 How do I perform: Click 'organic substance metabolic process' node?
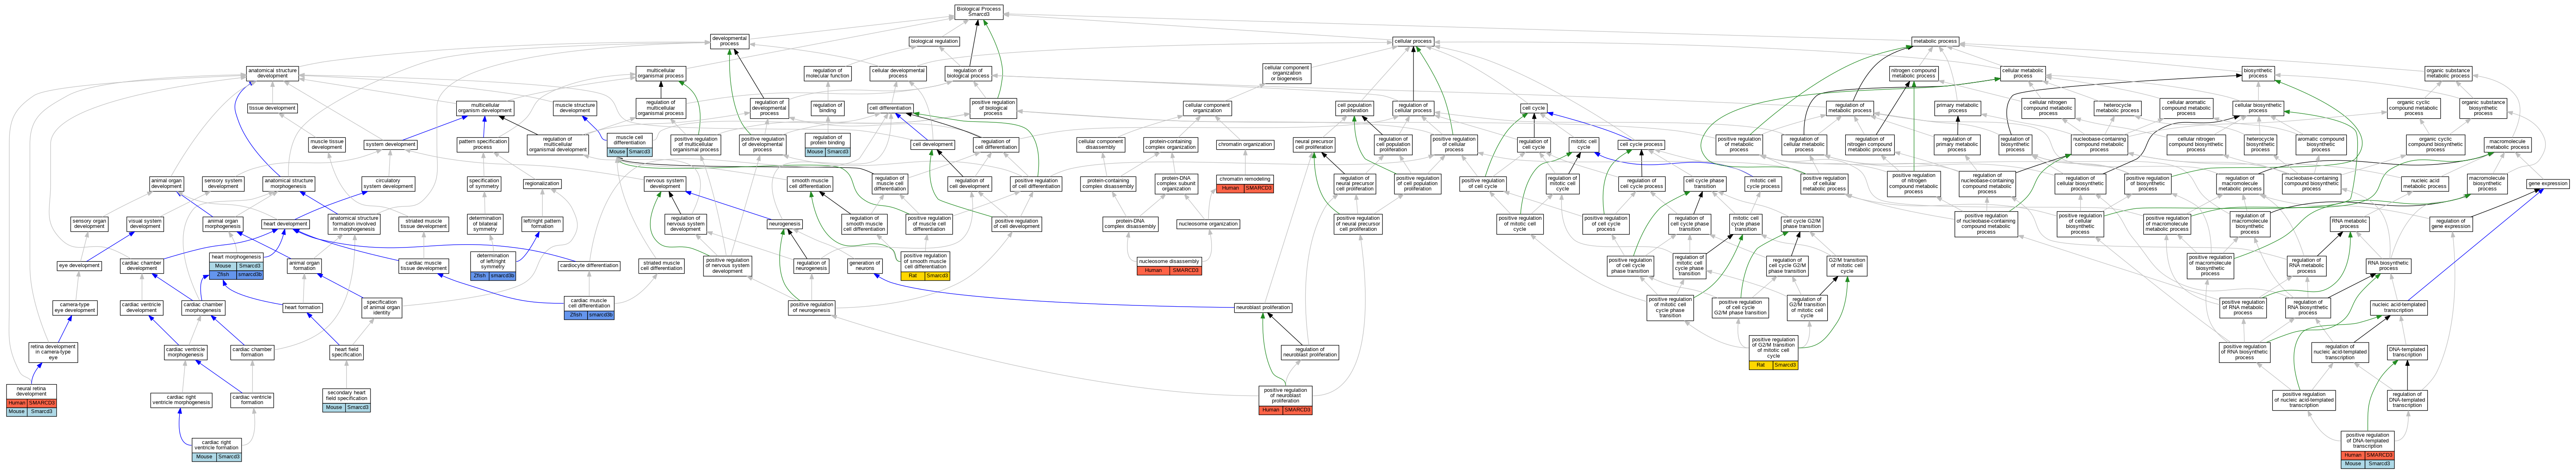[x=2448, y=73]
